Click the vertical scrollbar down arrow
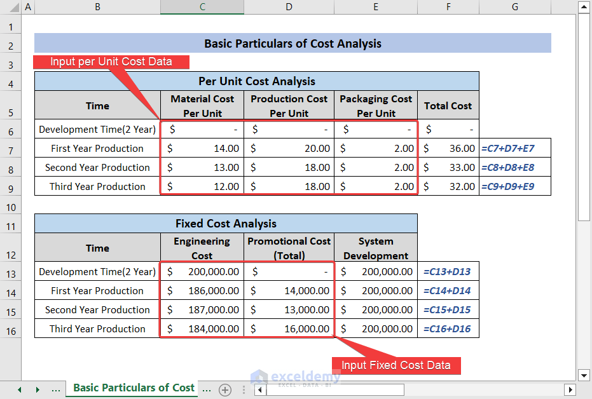The height and width of the screenshot is (399, 592). point(584,375)
